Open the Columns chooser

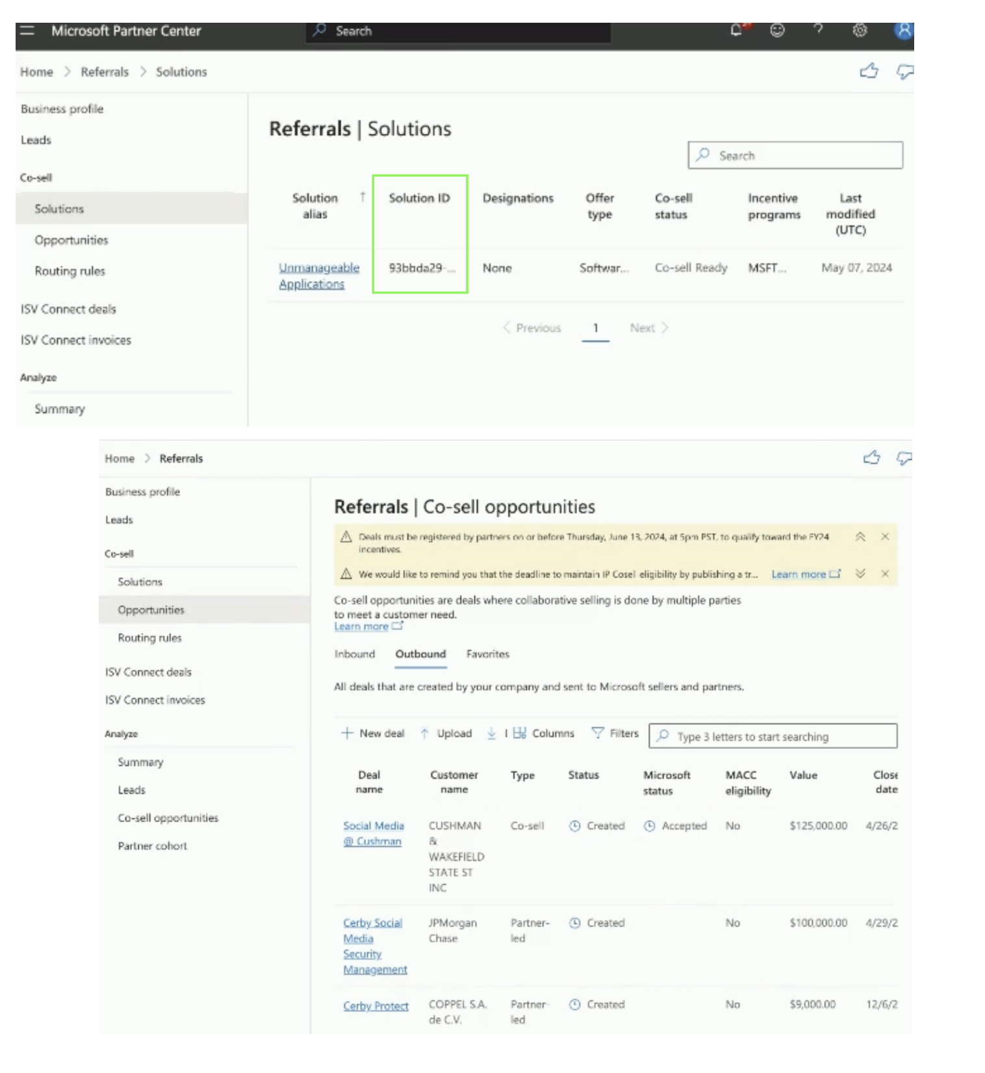point(544,733)
